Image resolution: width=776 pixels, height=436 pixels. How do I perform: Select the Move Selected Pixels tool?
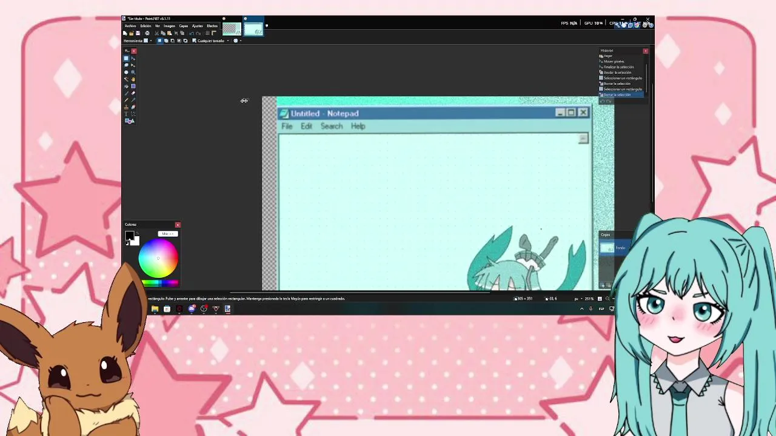coord(133,58)
